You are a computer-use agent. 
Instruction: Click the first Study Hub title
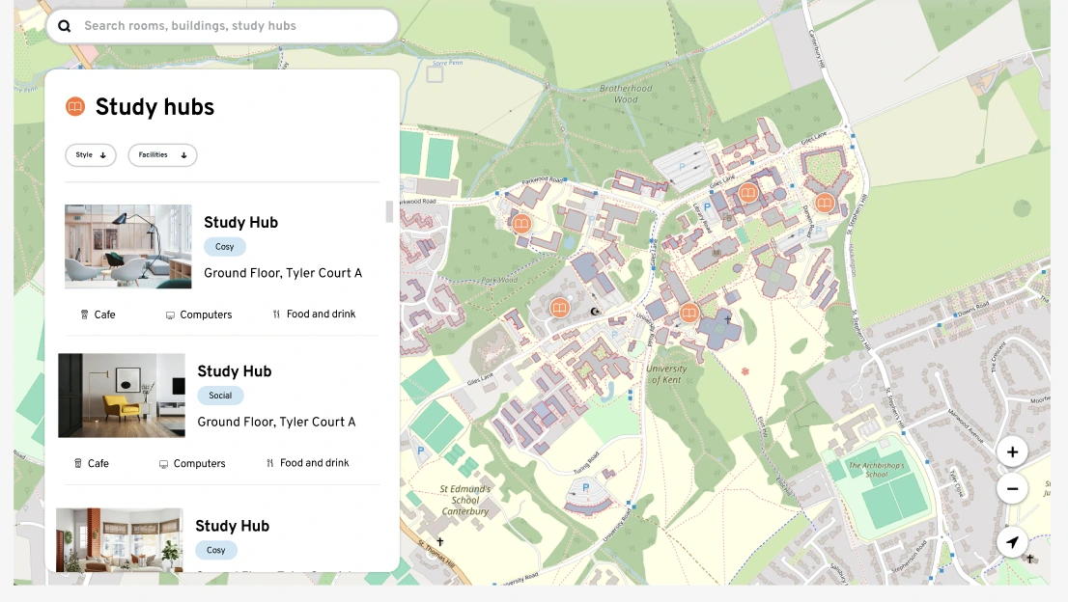(x=240, y=222)
